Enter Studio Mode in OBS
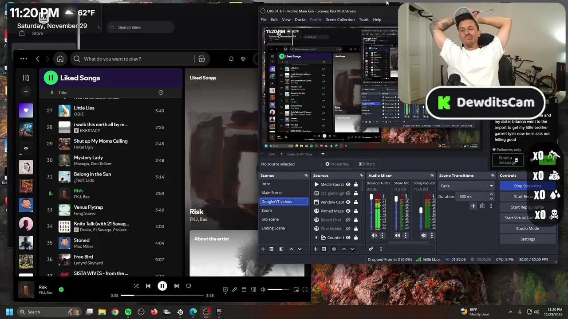The height and width of the screenshot is (319, 568). (x=527, y=229)
